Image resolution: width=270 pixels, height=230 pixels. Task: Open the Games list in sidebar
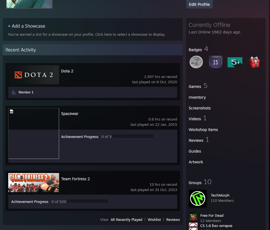pos(195,87)
